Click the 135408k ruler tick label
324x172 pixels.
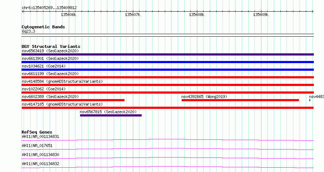197,15
